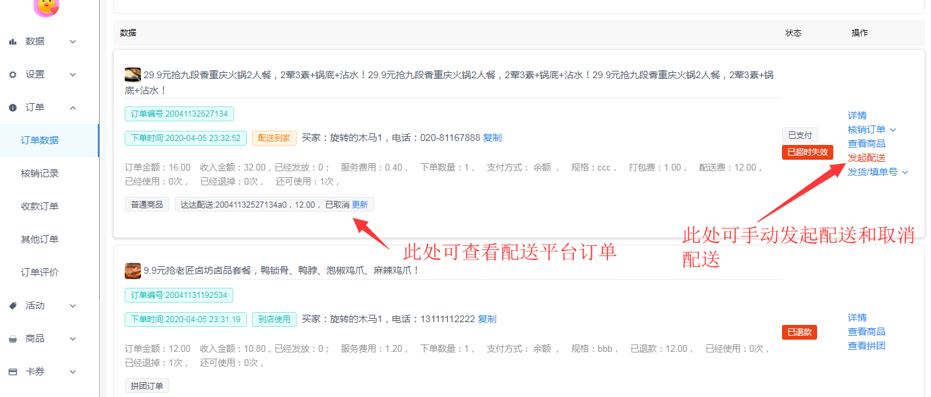
Task: Click the duck avatar logo
Action: click(47, 7)
